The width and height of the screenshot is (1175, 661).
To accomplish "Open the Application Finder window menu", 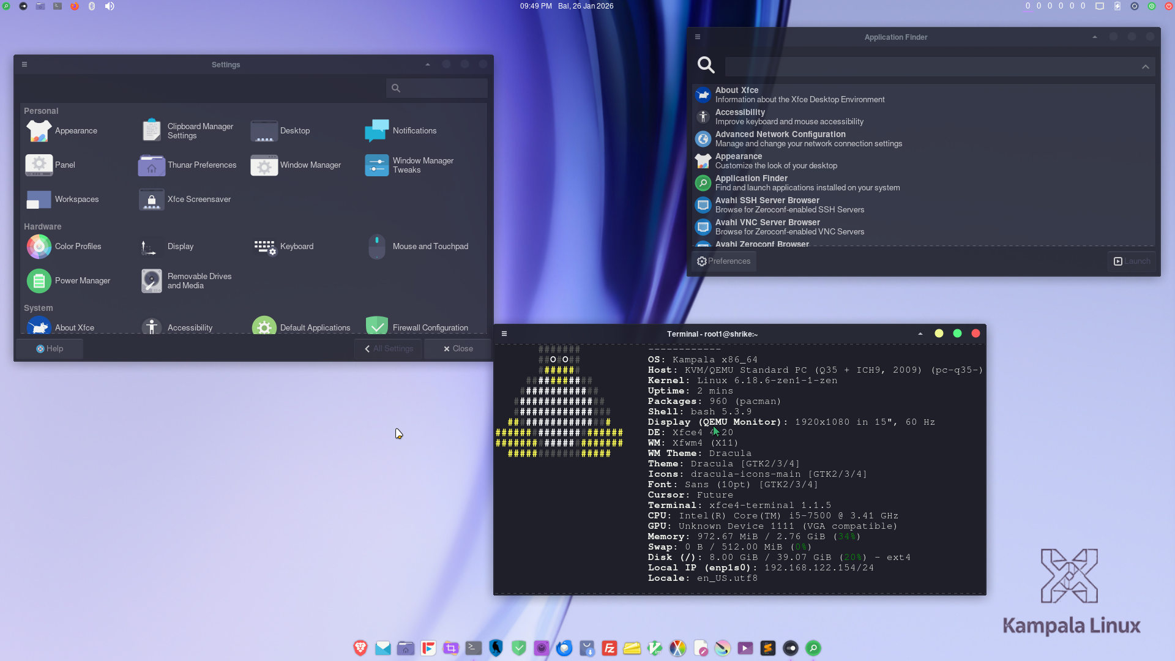I will pyautogui.click(x=698, y=37).
